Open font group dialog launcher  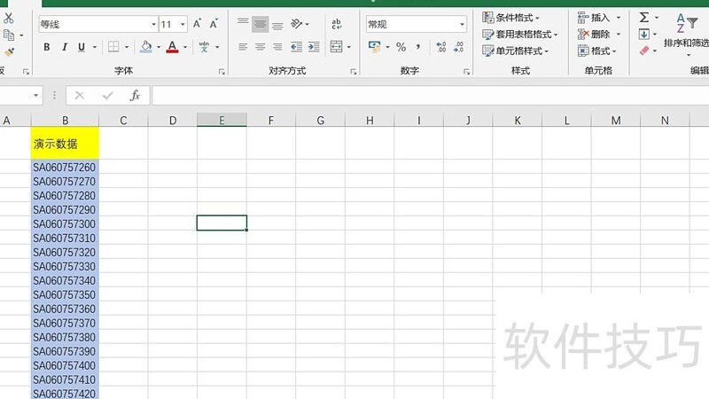222,72
